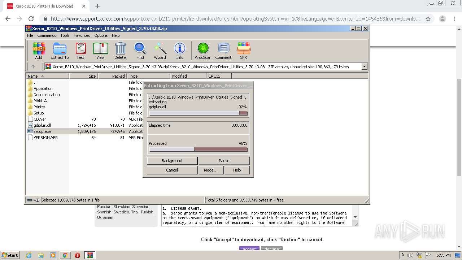
Task: Go back in browser
Action: coord(8,19)
